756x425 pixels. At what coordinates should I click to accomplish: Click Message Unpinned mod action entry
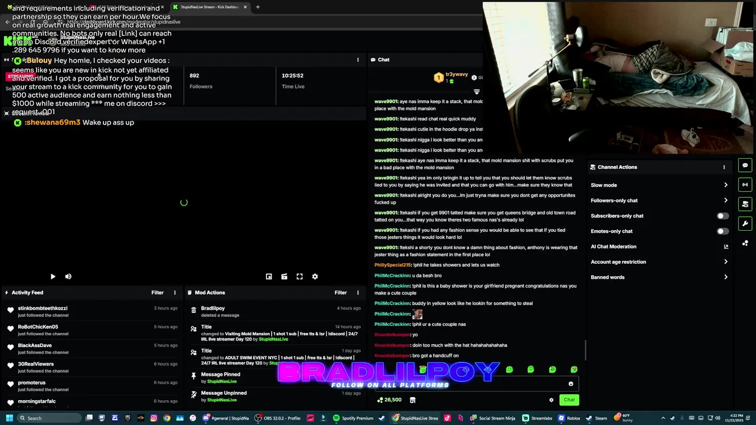pyautogui.click(x=275, y=396)
